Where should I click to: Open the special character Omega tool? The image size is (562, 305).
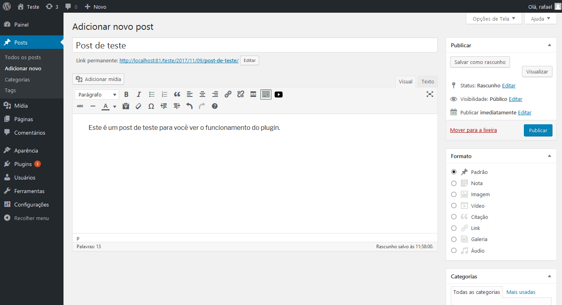151,106
